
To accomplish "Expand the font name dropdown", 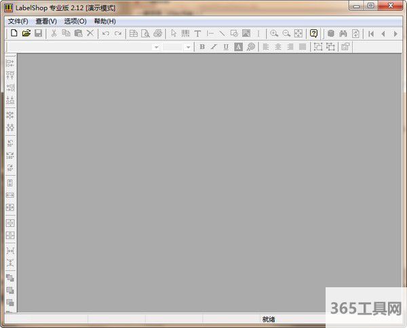I will click(x=156, y=47).
